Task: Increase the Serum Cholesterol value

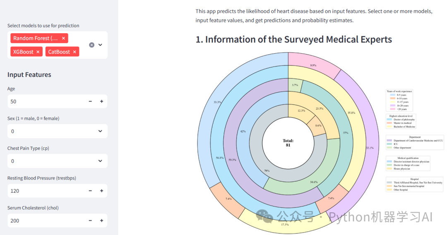Action: coord(101,221)
